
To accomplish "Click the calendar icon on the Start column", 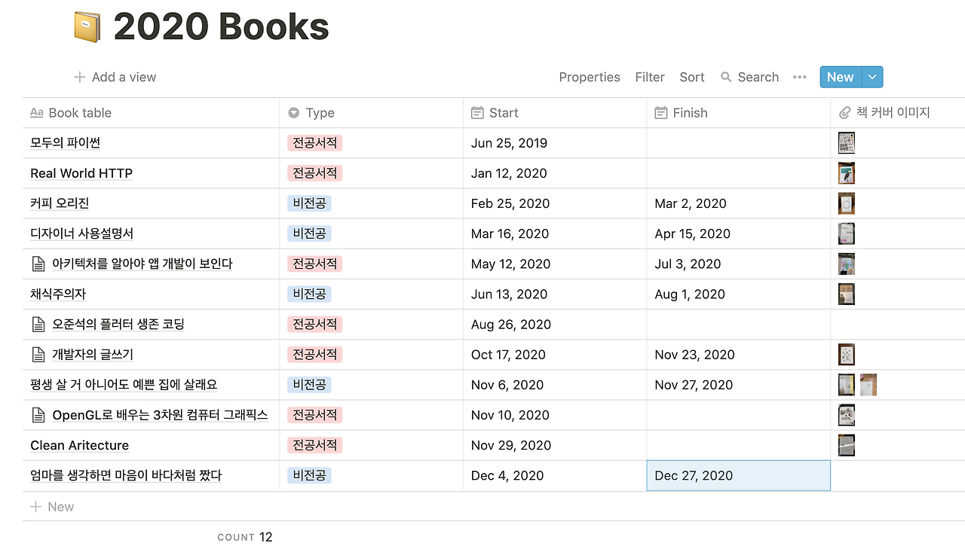I will pyautogui.click(x=477, y=112).
